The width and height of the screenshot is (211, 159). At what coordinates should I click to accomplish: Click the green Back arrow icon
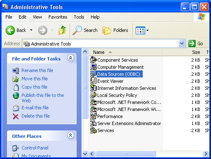pos(10,30)
